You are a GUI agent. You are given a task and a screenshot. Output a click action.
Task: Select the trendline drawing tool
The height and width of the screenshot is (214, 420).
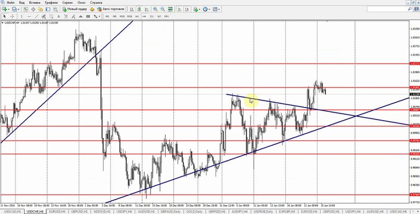pyautogui.click(x=37, y=16)
